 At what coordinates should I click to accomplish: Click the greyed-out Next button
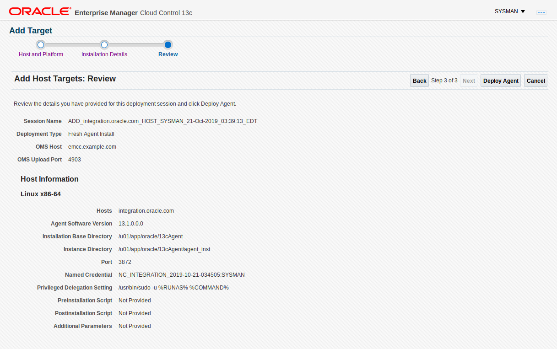tap(469, 81)
